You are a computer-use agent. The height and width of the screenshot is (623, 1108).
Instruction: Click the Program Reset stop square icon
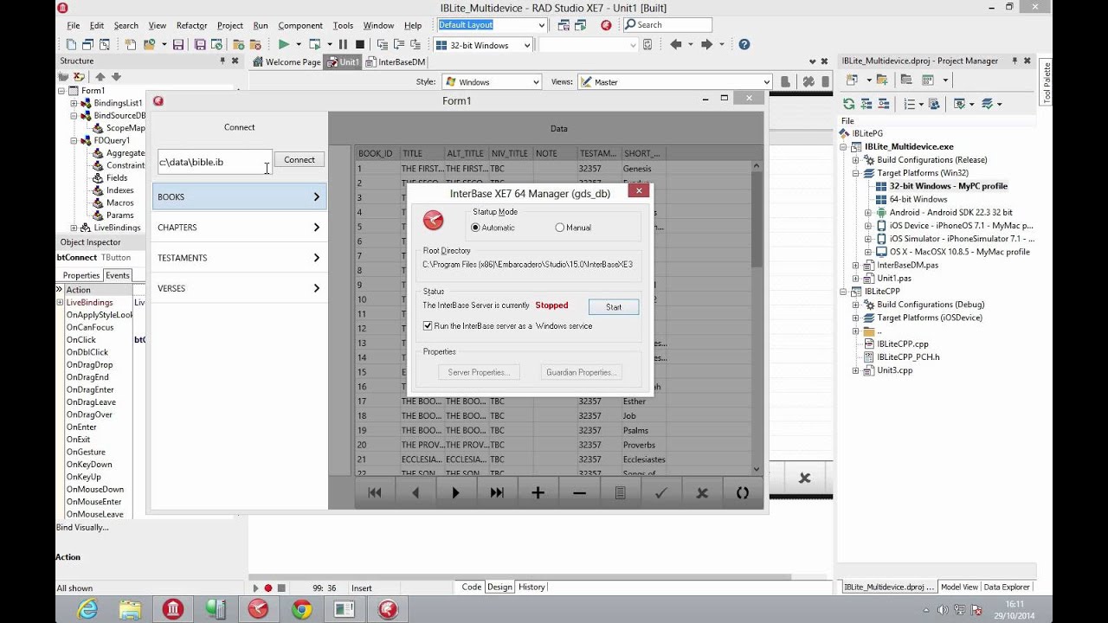pos(359,45)
